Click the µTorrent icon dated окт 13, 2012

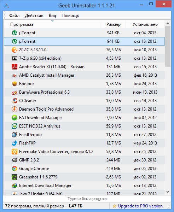tap(14, 41)
